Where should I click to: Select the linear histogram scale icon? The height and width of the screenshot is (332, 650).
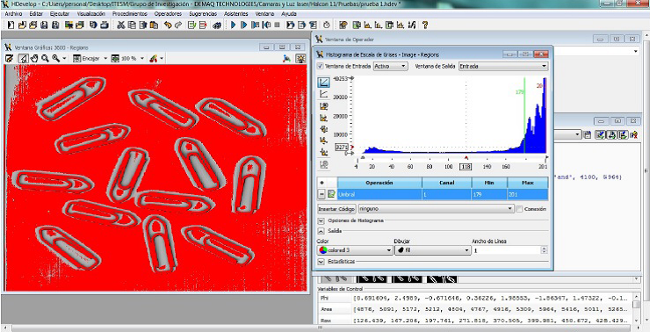point(323,83)
